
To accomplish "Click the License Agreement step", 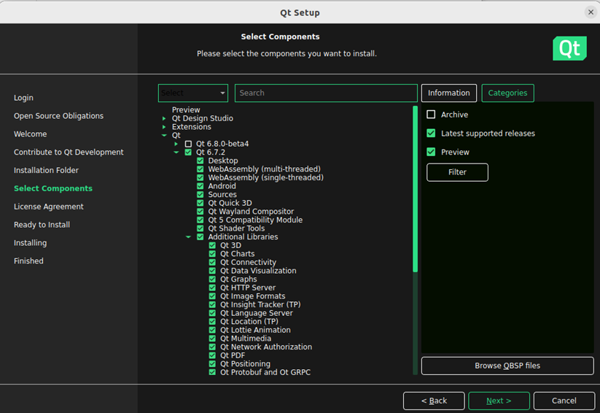I will click(x=49, y=206).
